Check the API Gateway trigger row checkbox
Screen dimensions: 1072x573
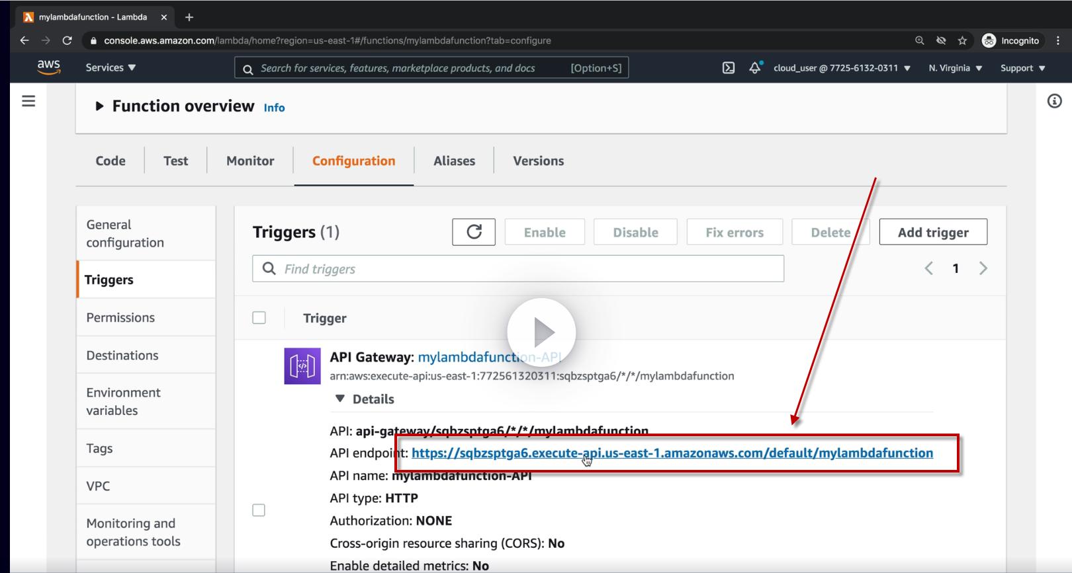pyautogui.click(x=259, y=510)
